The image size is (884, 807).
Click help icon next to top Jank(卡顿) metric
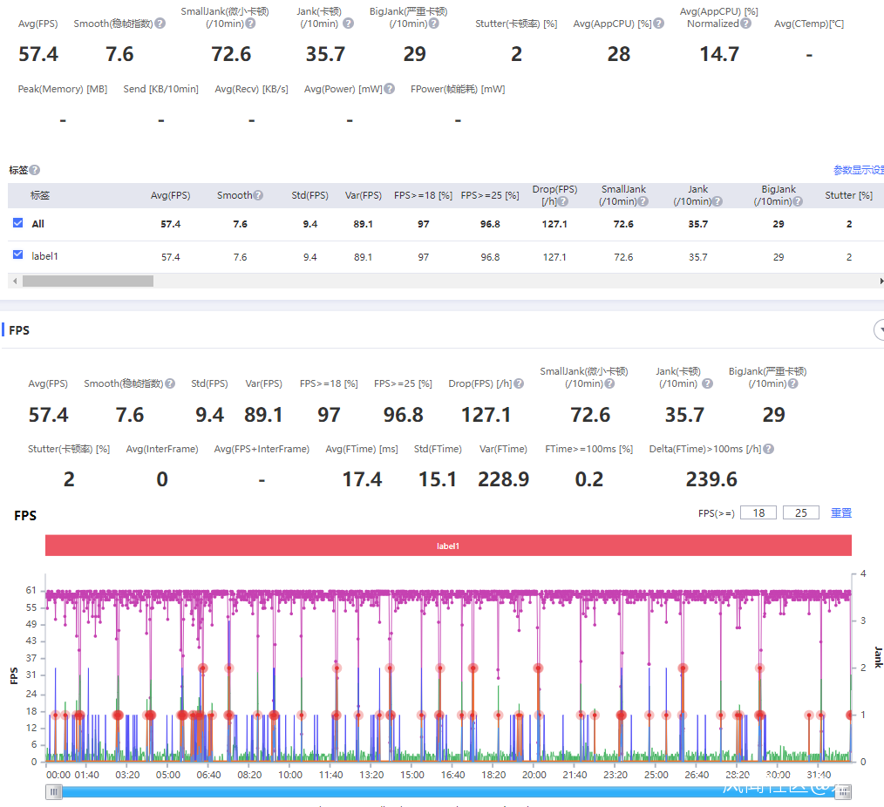349,24
